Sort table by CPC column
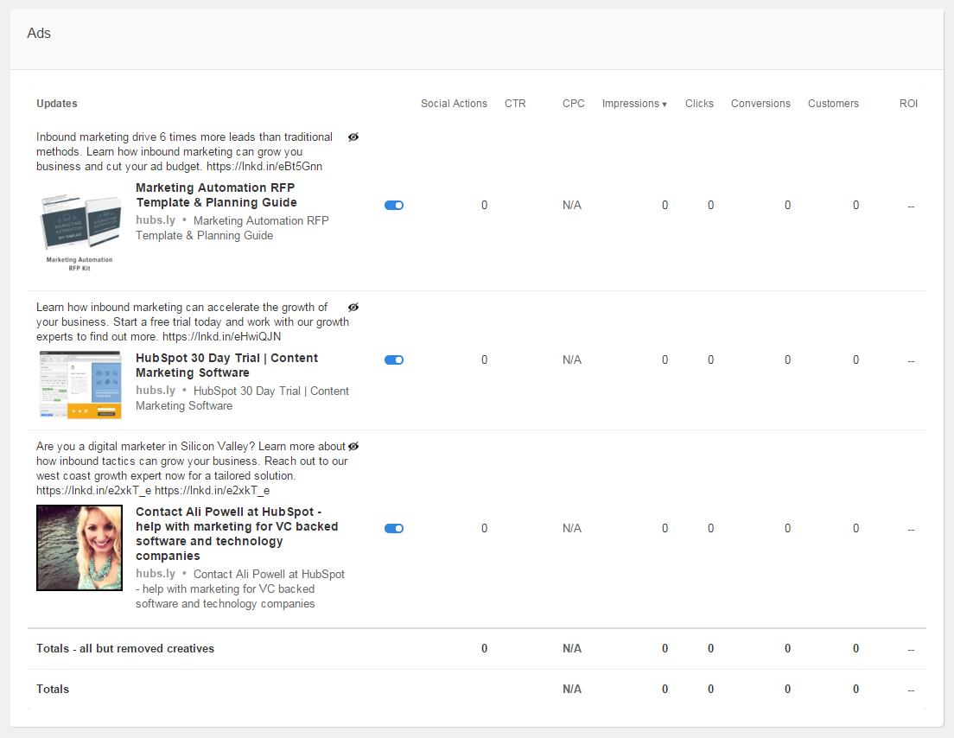Viewport: 954px width, 738px height. (x=573, y=104)
